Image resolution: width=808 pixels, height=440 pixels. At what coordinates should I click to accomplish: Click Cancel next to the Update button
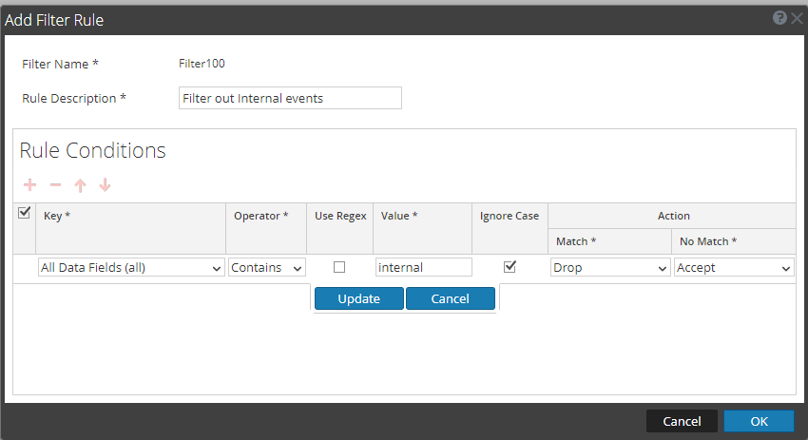click(450, 298)
